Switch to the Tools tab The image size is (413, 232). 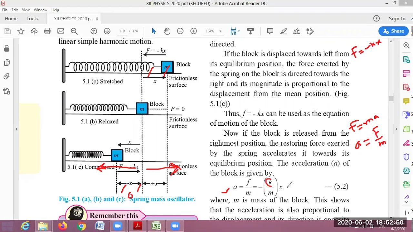[32, 19]
